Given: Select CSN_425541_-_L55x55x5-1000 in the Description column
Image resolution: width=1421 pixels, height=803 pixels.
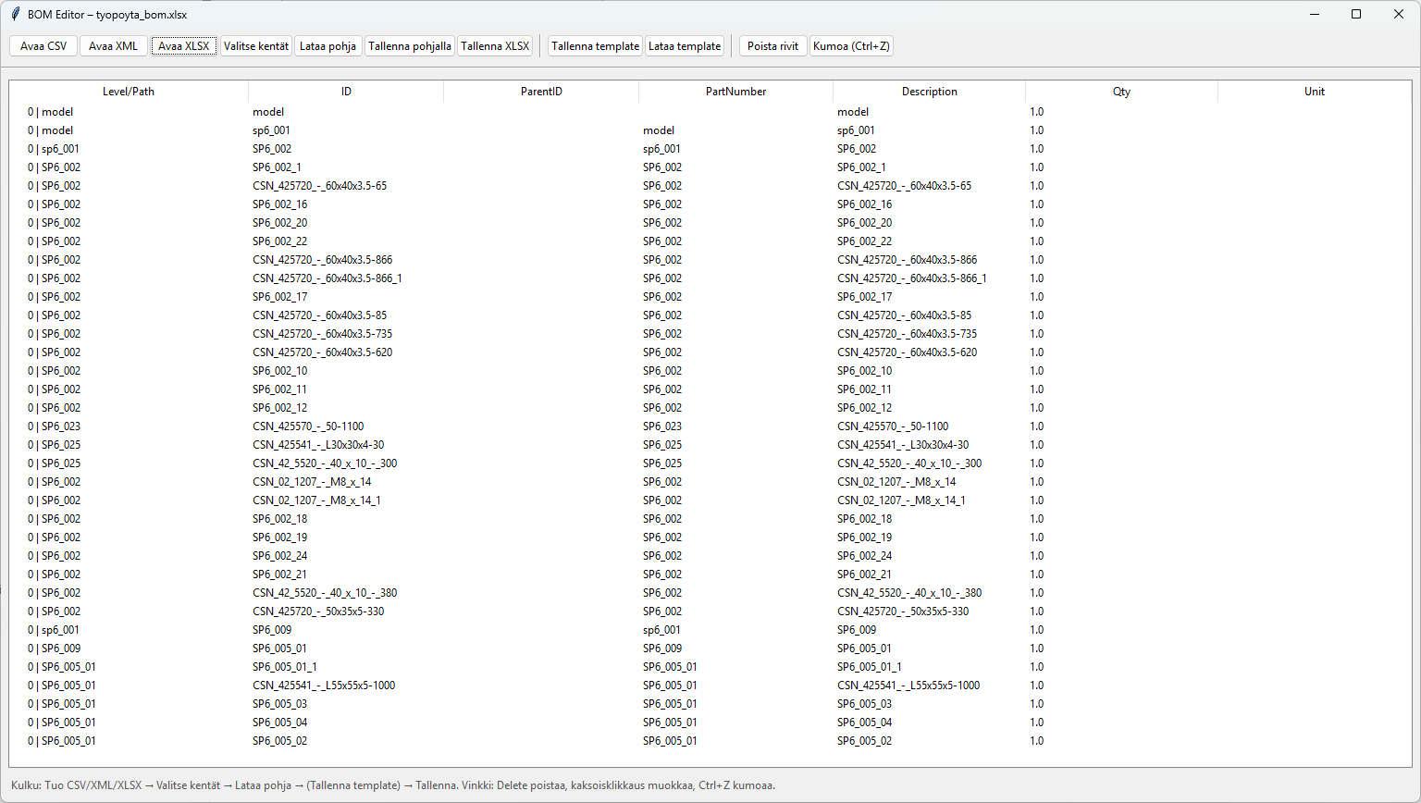Looking at the screenshot, I should pos(908,686).
